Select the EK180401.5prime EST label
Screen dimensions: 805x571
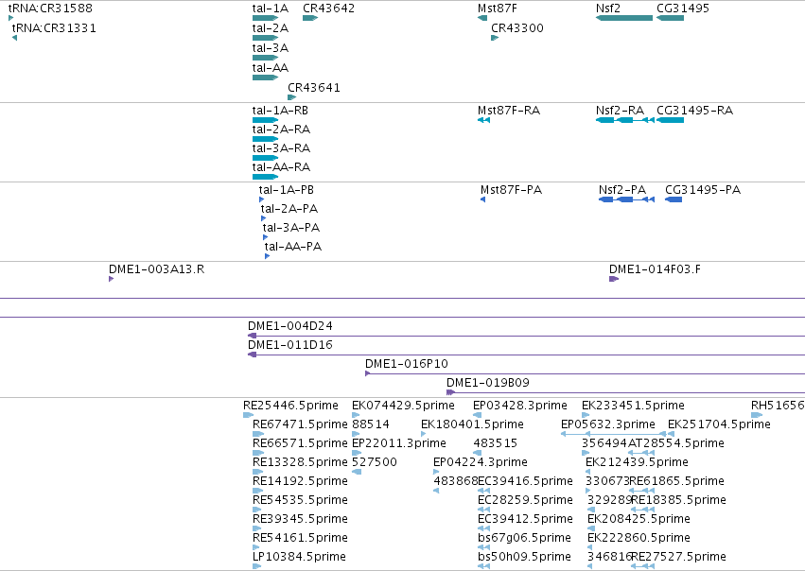[x=472, y=424]
